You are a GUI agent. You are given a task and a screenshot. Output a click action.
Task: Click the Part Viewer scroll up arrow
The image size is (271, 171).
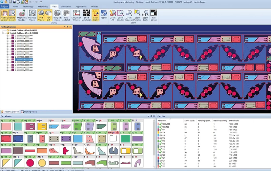154,120
